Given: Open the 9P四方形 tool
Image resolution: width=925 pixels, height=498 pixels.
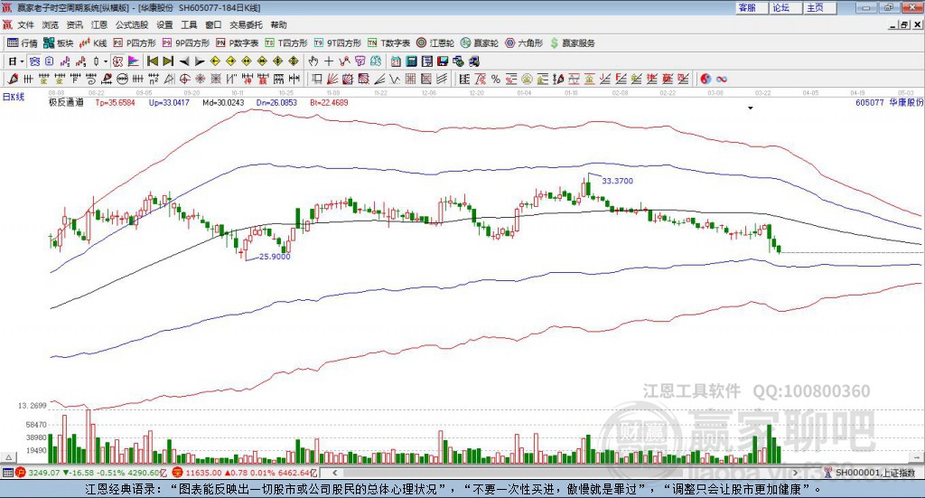Looking at the screenshot, I should coord(186,43).
